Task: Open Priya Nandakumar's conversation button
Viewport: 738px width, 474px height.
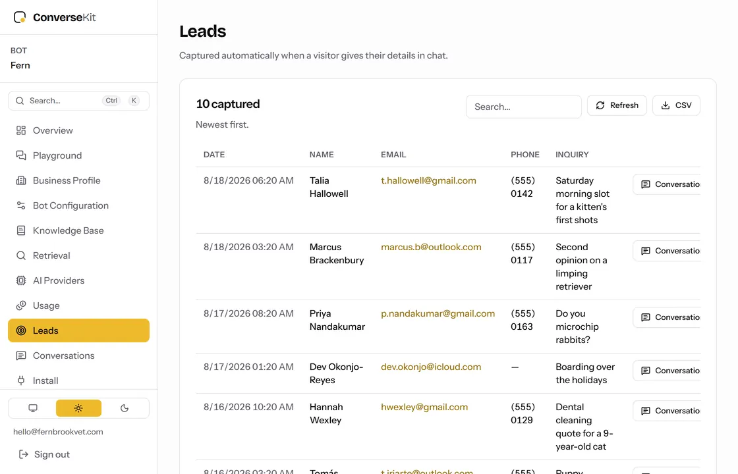Action: tap(666, 317)
